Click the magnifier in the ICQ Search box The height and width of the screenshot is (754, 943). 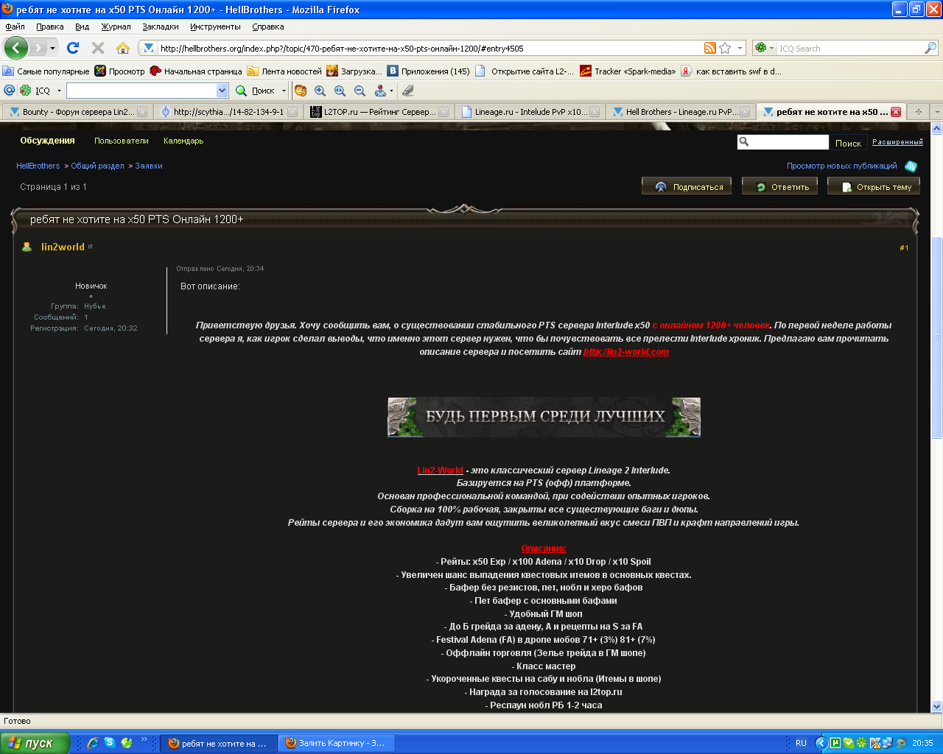pos(930,49)
